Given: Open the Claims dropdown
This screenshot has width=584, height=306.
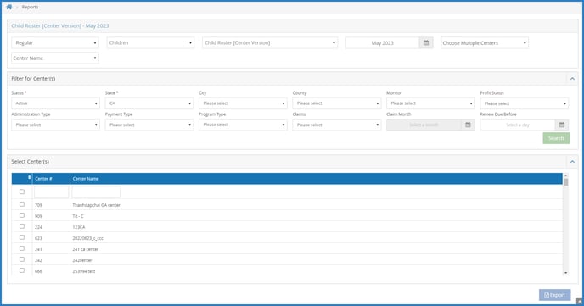Looking at the screenshot, I should click(337, 125).
